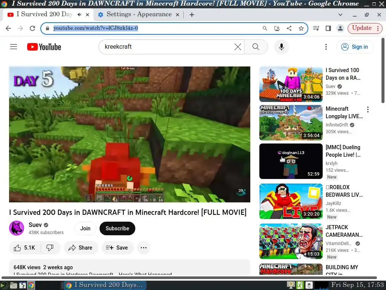View site information lock icon

point(47,28)
